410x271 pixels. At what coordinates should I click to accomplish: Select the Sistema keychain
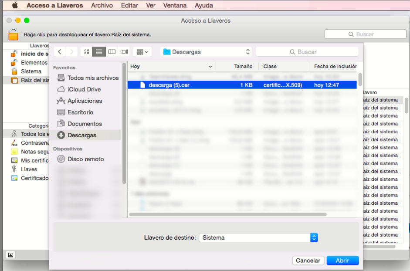click(x=26, y=71)
